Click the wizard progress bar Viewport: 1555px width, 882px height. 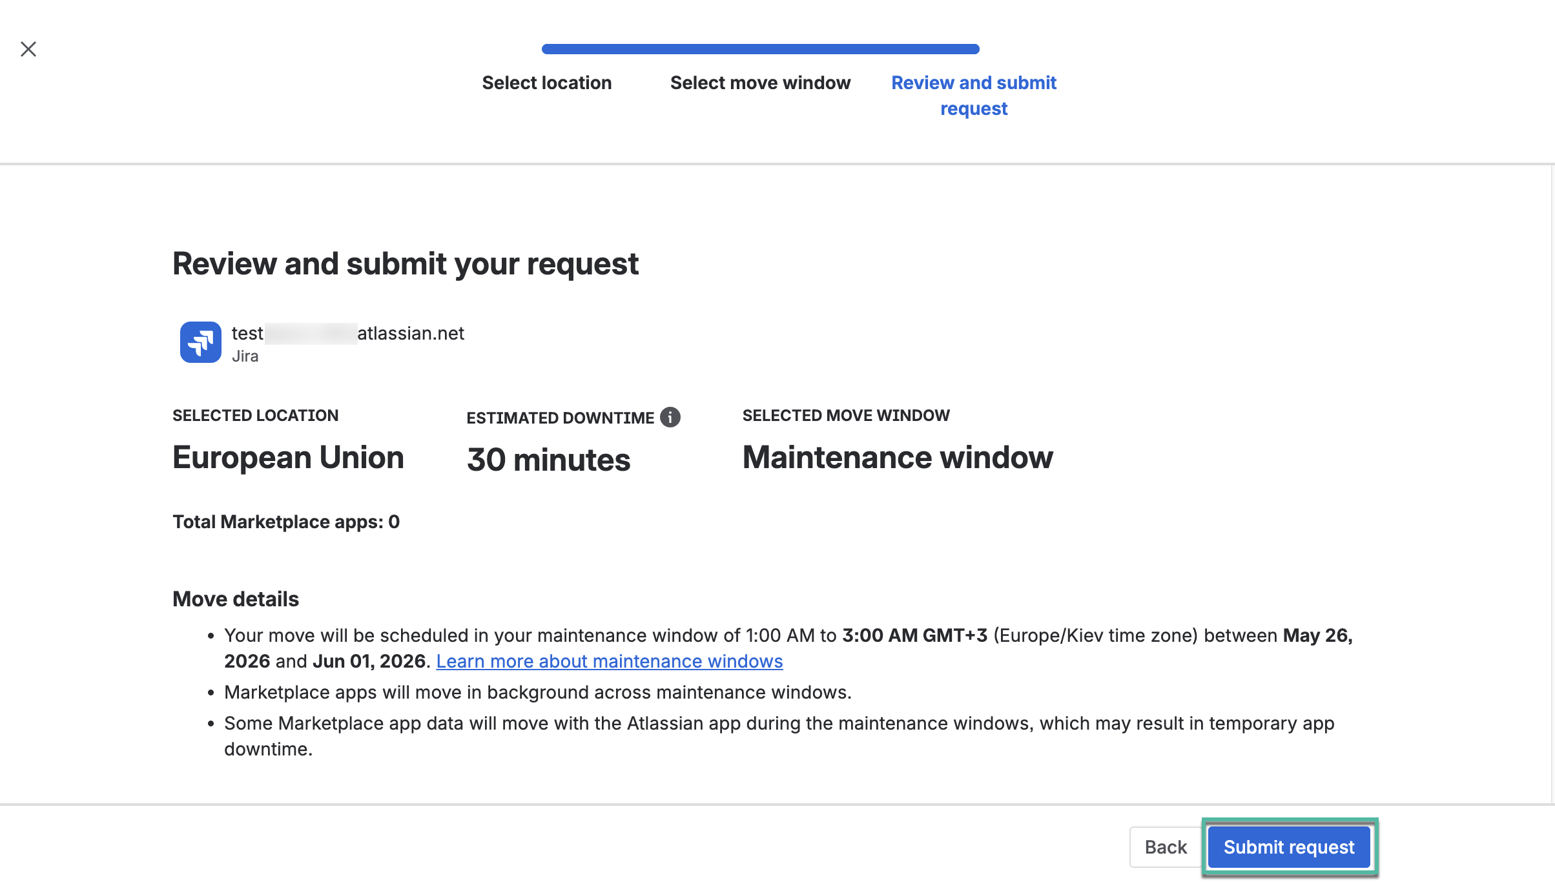pyautogui.click(x=761, y=49)
